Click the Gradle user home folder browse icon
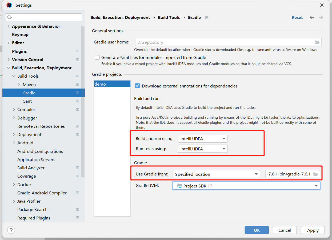The height and width of the screenshot is (240, 332). [x=317, y=42]
